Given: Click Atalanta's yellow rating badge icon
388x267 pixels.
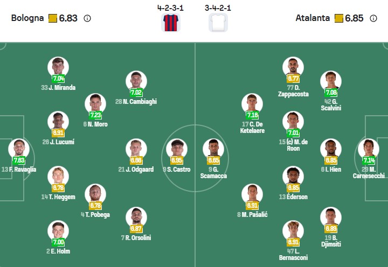Looking at the screenshot, I should pyautogui.click(x=339, y=18).
